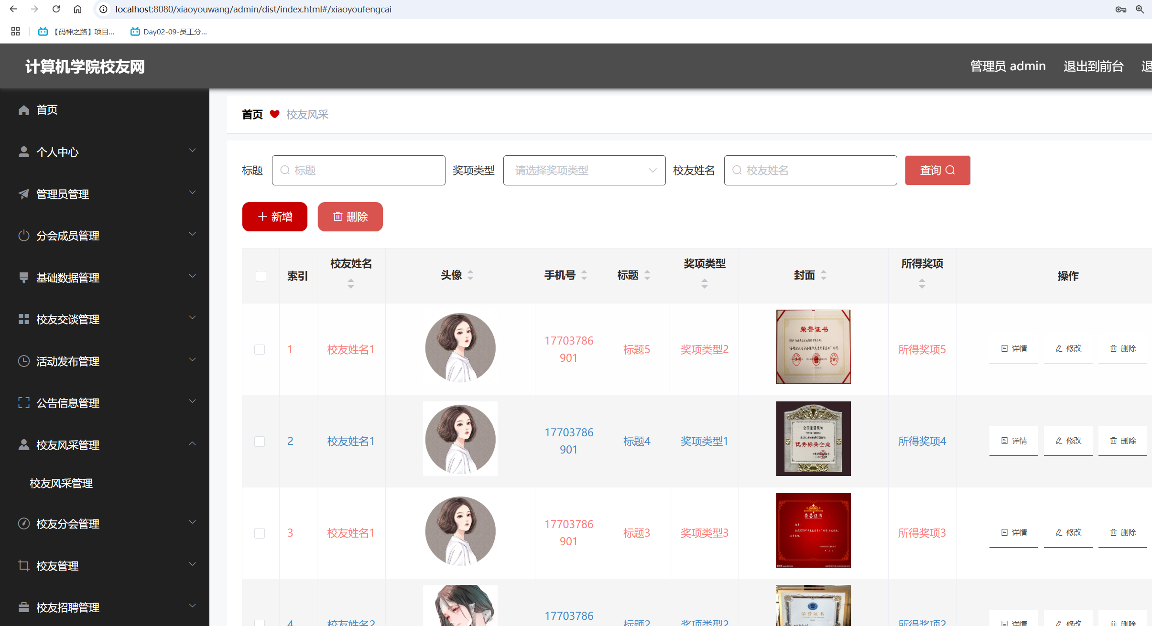
Task: Sort by 封面 column arrows
Action: pyautogui.click(x=824, y=275)
